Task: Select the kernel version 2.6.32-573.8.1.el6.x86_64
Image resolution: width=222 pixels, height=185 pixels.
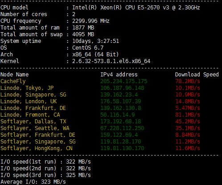Action: (111, 61)
